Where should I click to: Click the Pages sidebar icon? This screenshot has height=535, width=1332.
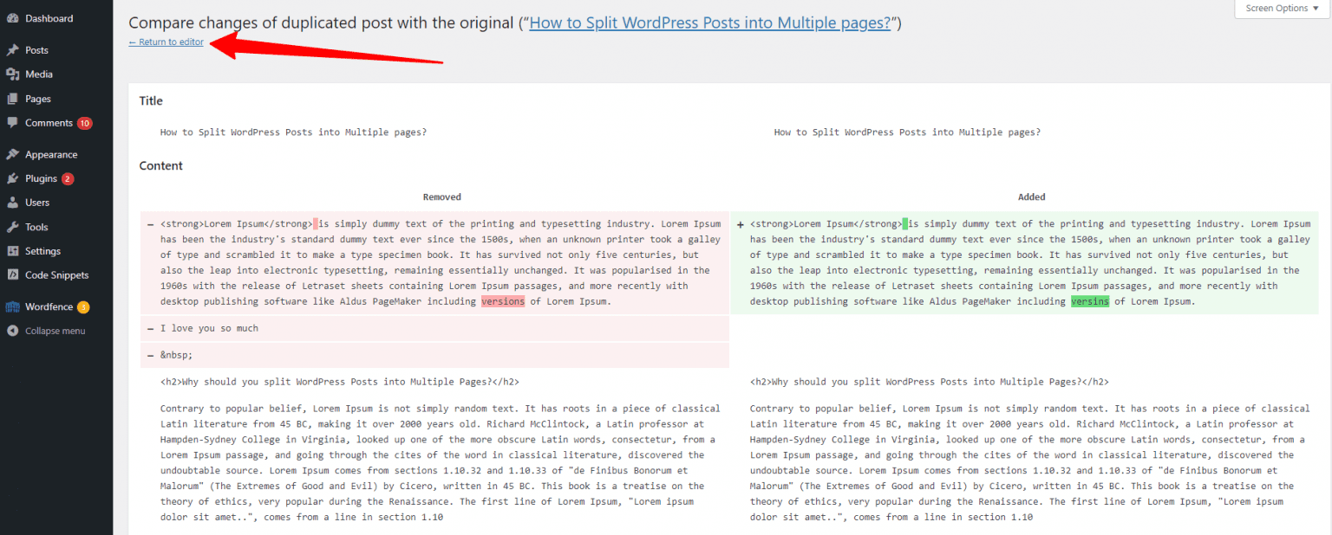[x=12, y=98]
